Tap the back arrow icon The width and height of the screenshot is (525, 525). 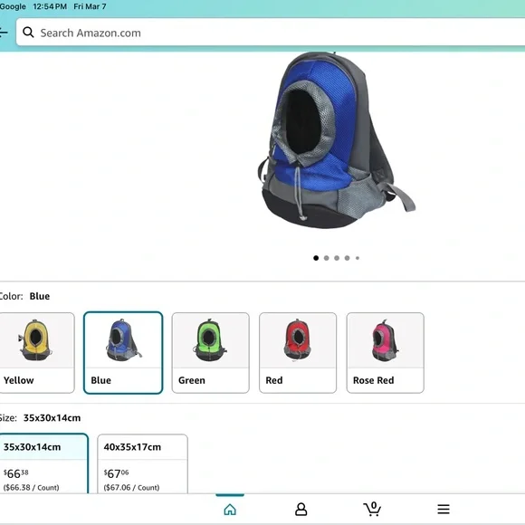(4, 33)
